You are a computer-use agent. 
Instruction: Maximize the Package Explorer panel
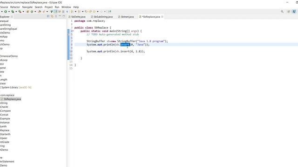click(x=64, y=16)
